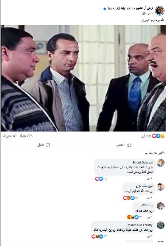Screen dimensions: 166x246
Task: Open the post's movie scene image
Action: (83, 78)
